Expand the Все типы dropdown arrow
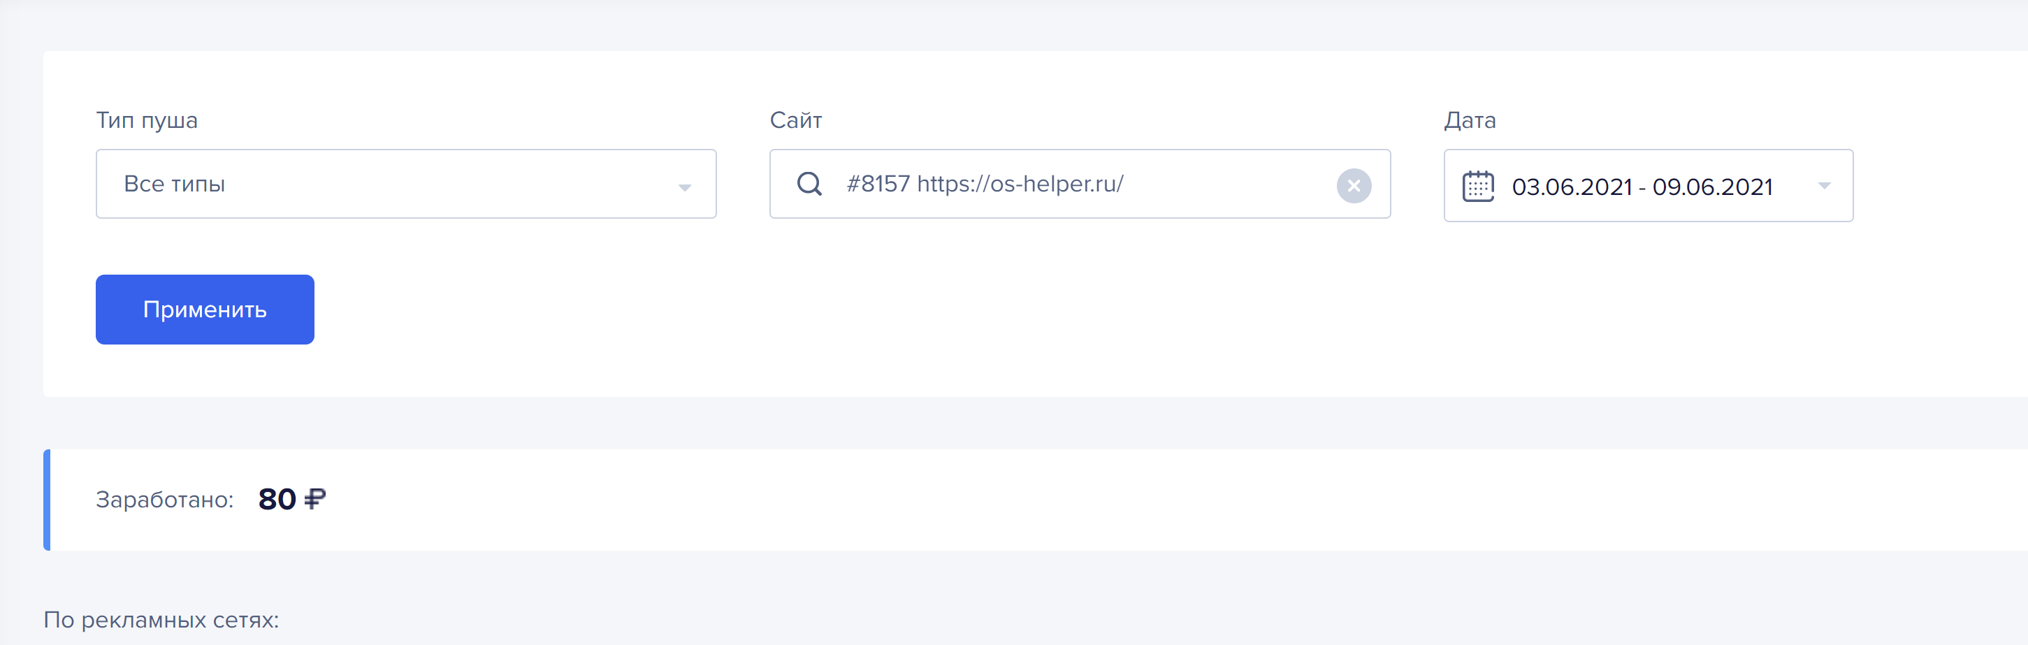This screenshot has width=2028, height=645. [684, 187]
